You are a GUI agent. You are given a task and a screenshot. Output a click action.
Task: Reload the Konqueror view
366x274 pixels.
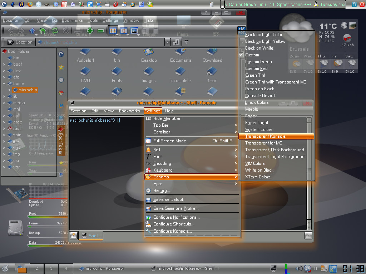point(55,31)
